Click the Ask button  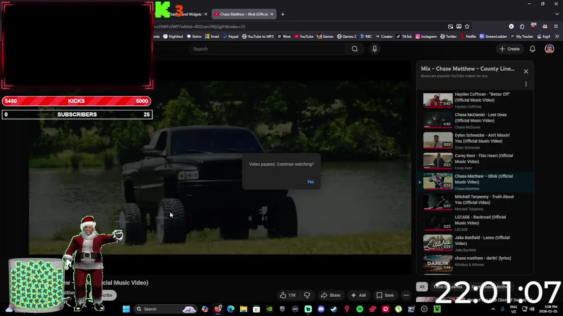click(358, 295)
